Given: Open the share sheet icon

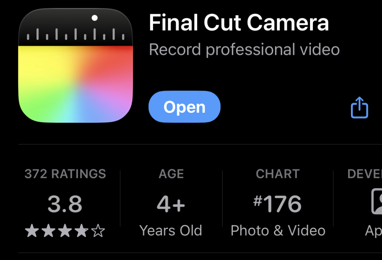Looking at the screenshot, I should coord(359,107).
